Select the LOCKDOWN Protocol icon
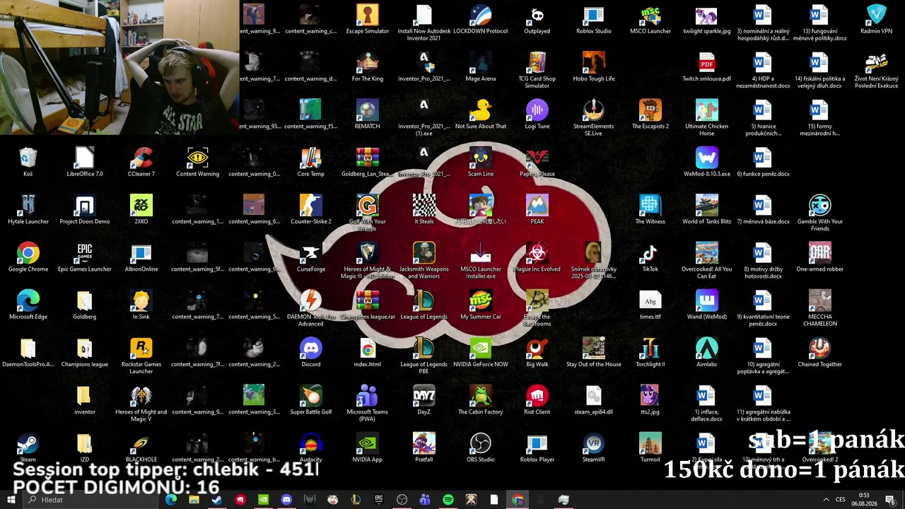905x509 pixels. tap(480, 15)
